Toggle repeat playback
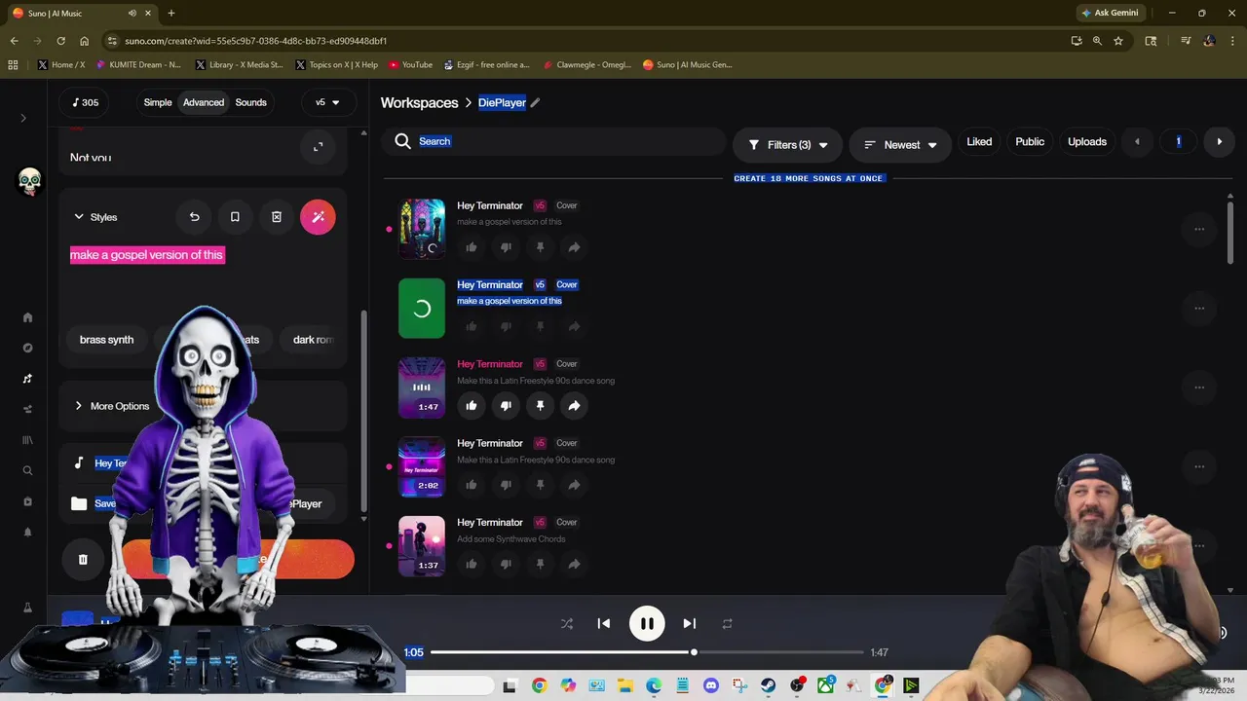The width and height of the screenshot is (1247, 701). (x=727, y=624)
